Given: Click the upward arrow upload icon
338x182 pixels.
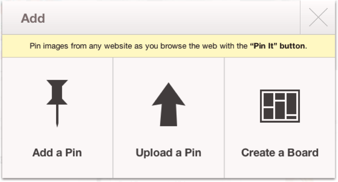Looking at the screenshot, I should point(168,104).
